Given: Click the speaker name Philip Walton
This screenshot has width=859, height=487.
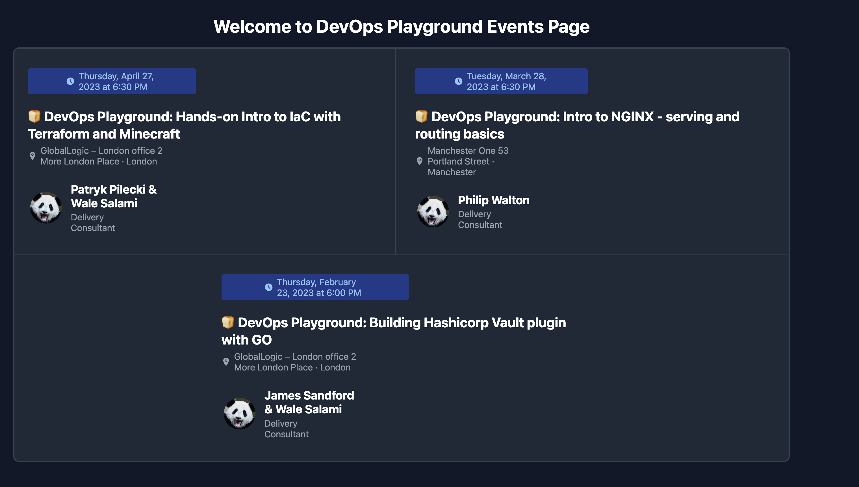Looking at the screenshot, I should [x=493, y=200].
